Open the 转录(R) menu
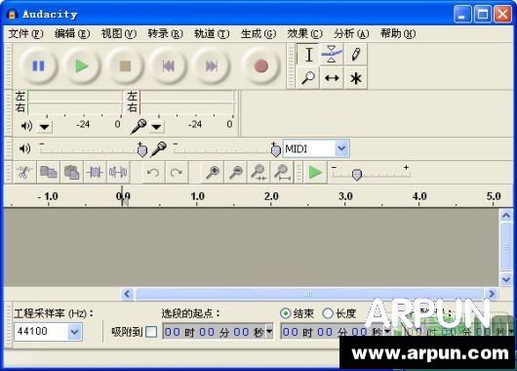This screenshot has height=371, width=517. pyautogui.click(x=165, y=33)
